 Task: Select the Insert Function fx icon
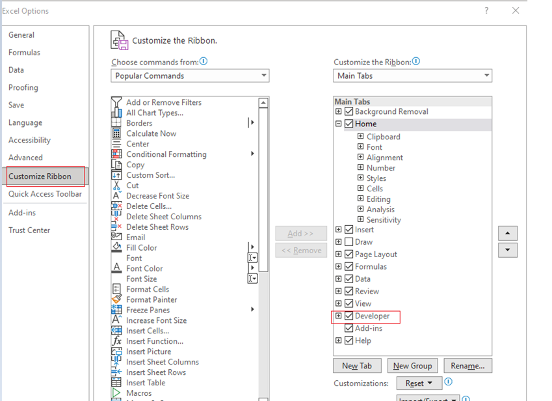118,341
